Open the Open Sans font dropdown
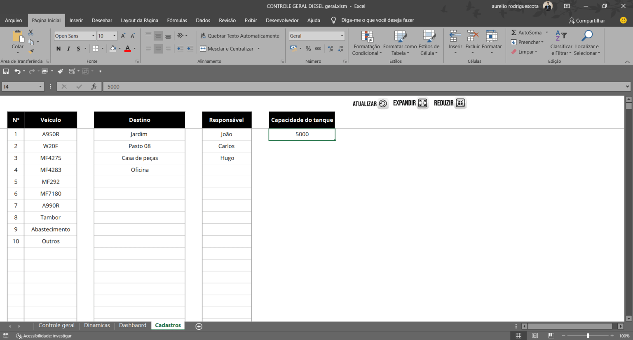This screenshot has width=633, height=340. point(93,36)
